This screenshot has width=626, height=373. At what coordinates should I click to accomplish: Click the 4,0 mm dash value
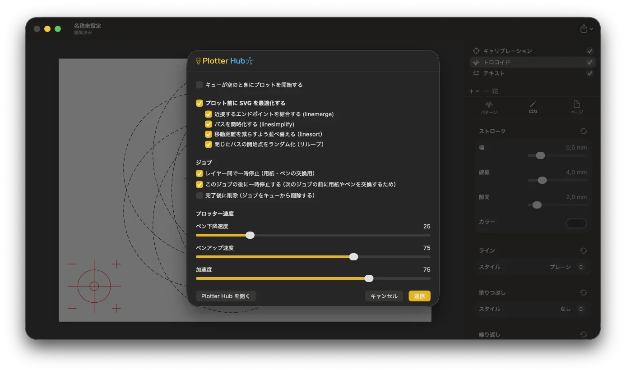[576, 172]
